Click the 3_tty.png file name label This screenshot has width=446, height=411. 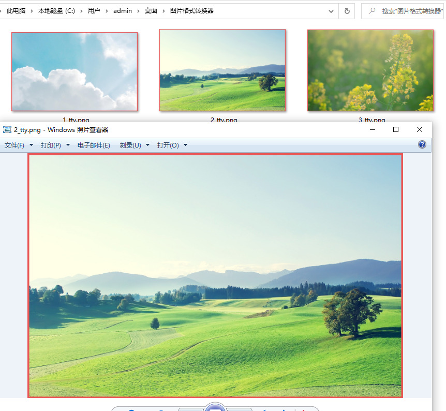point(372,120)
